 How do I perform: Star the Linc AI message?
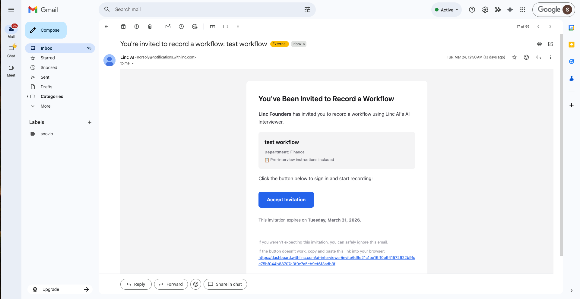514,57
